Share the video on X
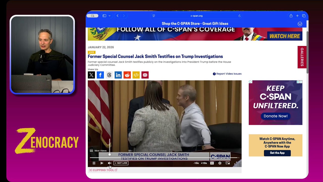 click(91, 75)
